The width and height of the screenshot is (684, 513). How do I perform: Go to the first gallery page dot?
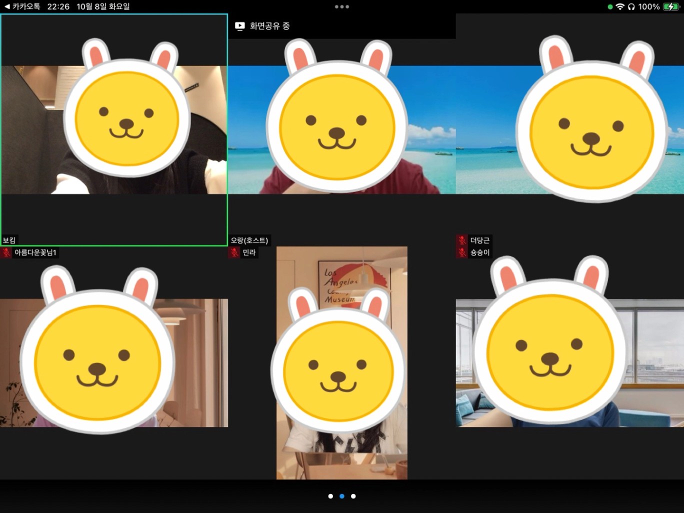tap(330, 496)
